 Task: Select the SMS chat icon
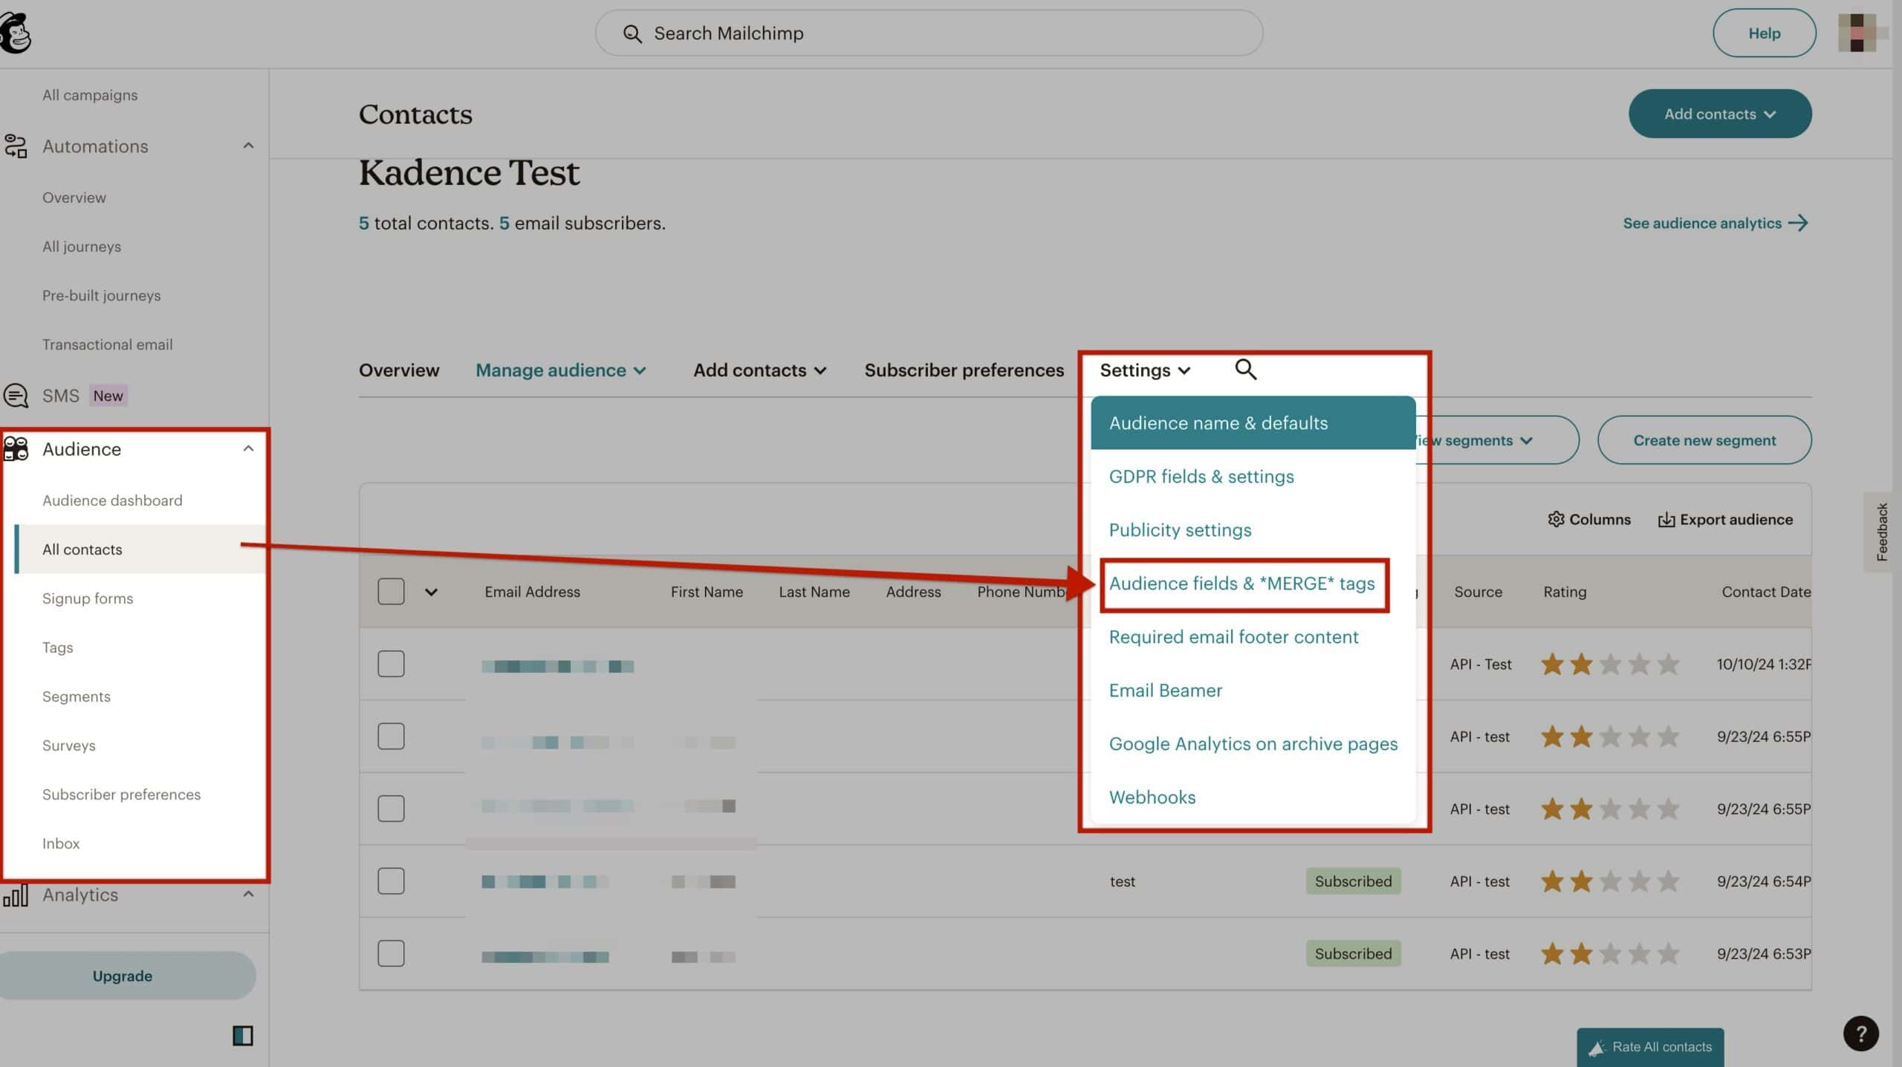[x=16, y=395]
